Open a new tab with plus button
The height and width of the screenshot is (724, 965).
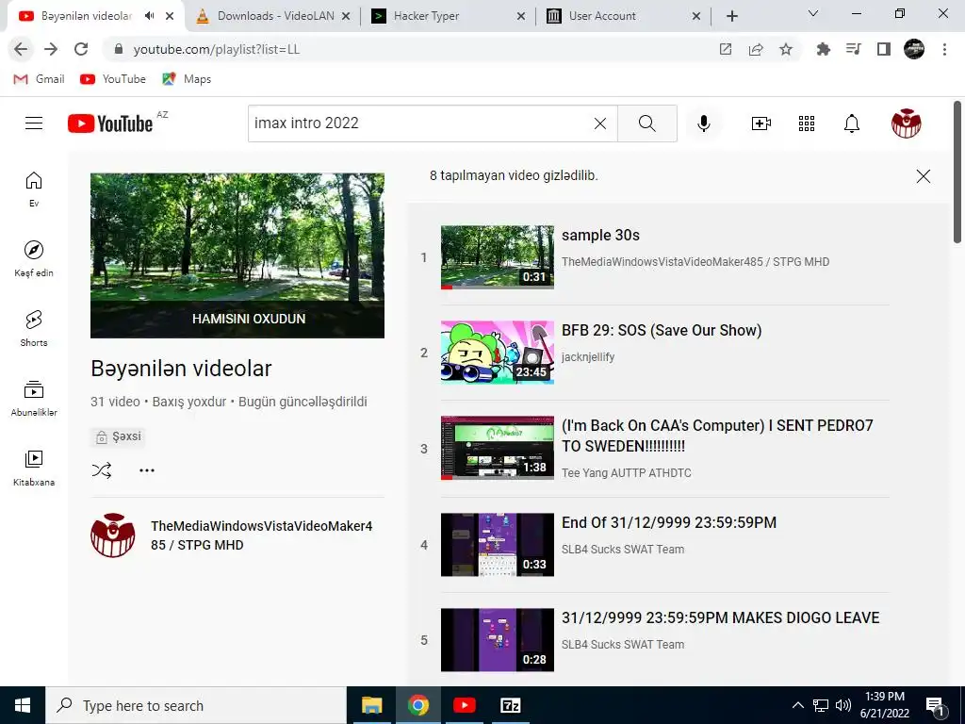(x=731, y=16)
